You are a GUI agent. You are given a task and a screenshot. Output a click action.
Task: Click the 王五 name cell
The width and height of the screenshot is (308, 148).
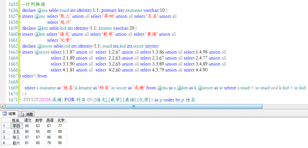tap(17, 131)
